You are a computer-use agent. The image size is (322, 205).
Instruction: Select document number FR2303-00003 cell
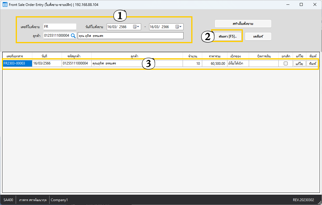(17, 63)
